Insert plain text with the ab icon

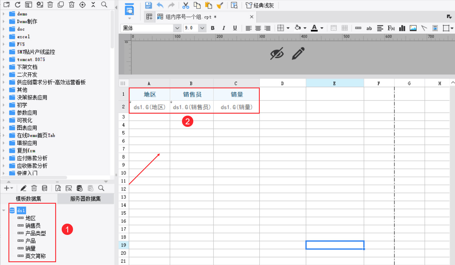pyautogui.click(x=369, y=28)
